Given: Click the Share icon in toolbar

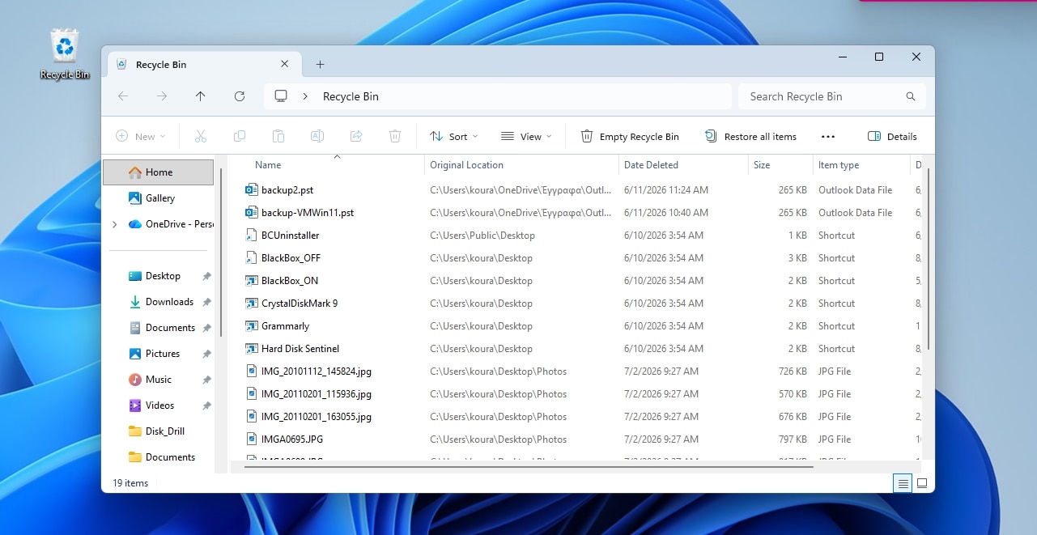Looking at the screenshot, I should pos(356,136).
